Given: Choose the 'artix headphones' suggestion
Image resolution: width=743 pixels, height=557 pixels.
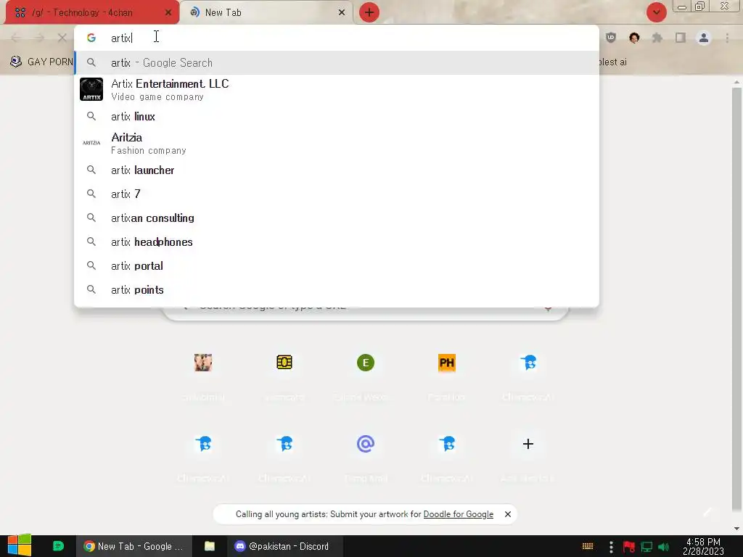Looking at the screenshot, I should 337,242.
